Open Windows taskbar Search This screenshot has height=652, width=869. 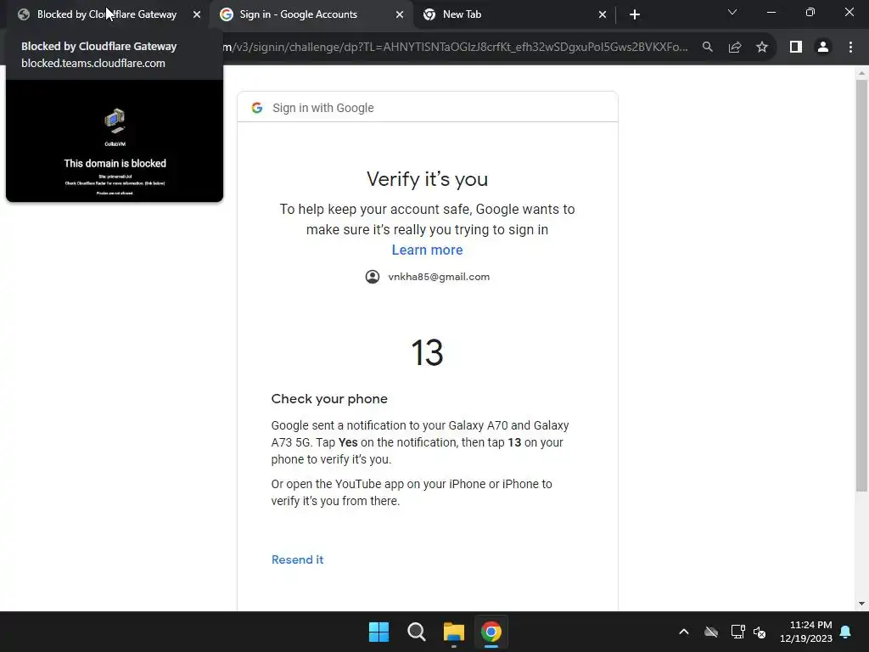(x=416, y=632)
